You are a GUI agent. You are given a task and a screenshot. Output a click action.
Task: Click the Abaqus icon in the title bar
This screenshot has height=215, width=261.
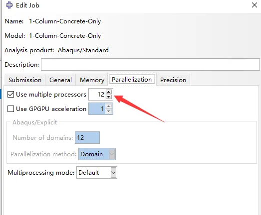9,5
